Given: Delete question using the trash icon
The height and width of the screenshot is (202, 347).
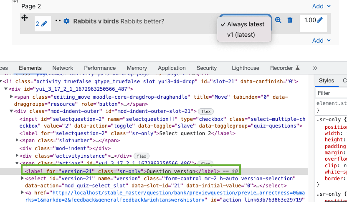Looking at the screenshot, I should click(290, 20).
